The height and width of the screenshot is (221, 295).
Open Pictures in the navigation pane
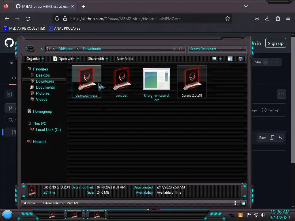click(x=43, y=93)
